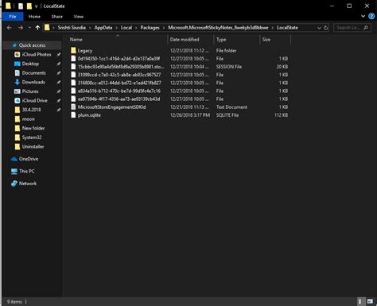Image resolution: width=377 pixels, height=306 pixels.
Task: Maximize the LocalState window
Action: (349, 6)
